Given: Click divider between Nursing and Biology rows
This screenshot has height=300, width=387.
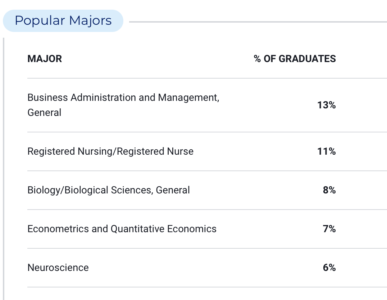Looking at the screenshot, I should [x=207, y=171].
